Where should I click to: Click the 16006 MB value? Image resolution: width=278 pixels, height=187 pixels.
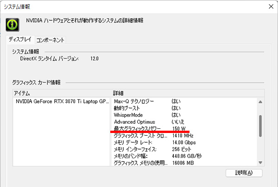pos(183,163)
